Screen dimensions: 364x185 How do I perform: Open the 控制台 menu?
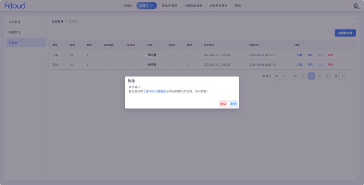[128, 5]
